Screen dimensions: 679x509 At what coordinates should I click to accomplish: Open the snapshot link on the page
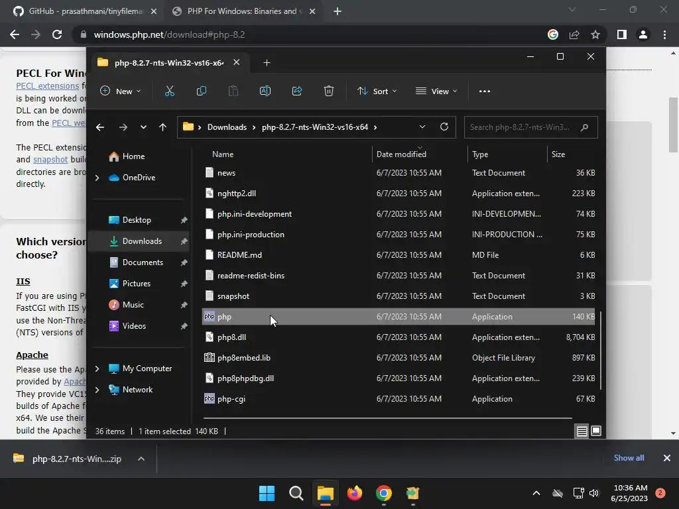click(x=50, y=159)
